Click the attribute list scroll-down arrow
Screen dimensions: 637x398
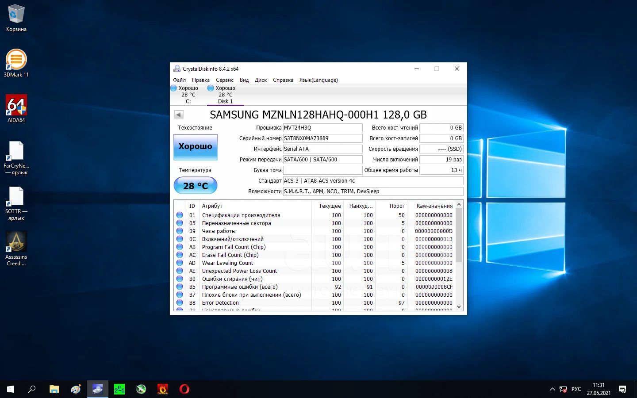point(459,307)
